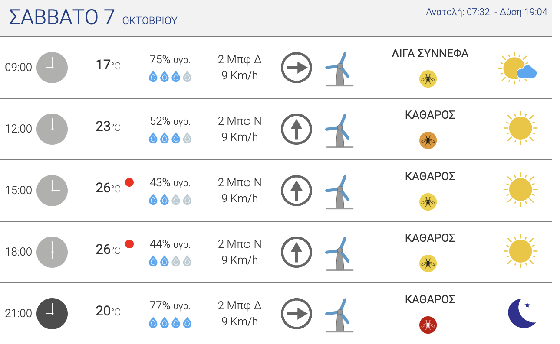This screenshot has height=344, width=560.
Task: Click the dark 21:00 clock icon
Action: pyautogui.click(x=52, y=314)
